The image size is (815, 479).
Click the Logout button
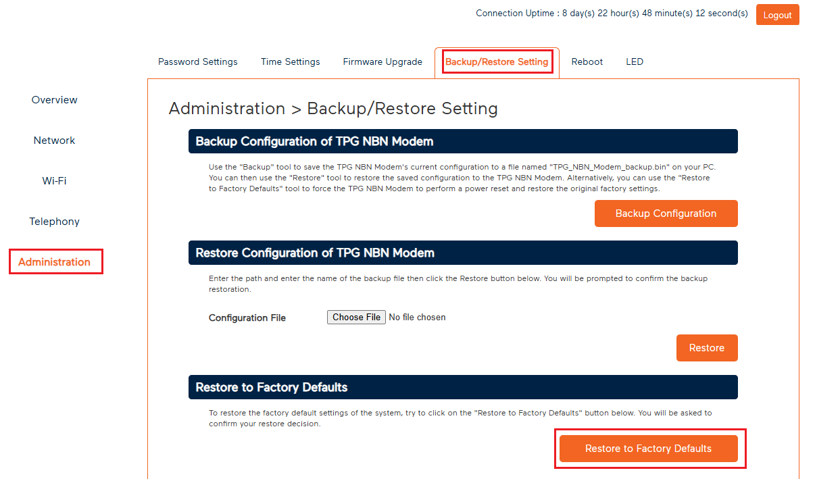pos(777,14)
